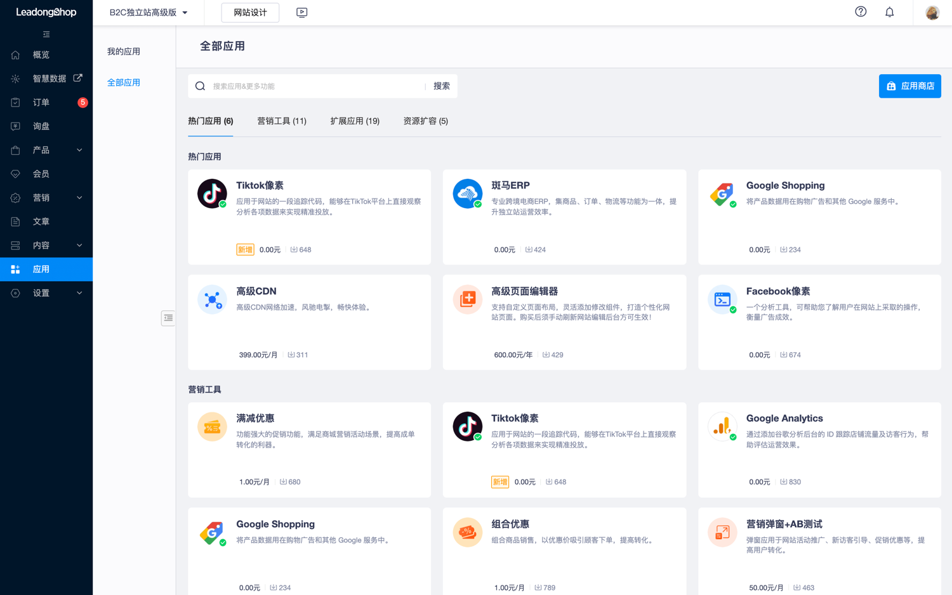The image size is (952, 595).
Task: Click the 我的应用 menu item
Action: point(123,51)
